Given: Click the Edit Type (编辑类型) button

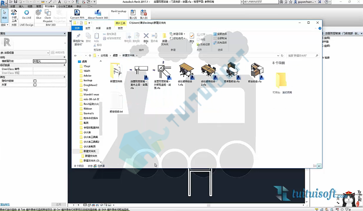Looking at the screenshot, I should coord(58,53).
